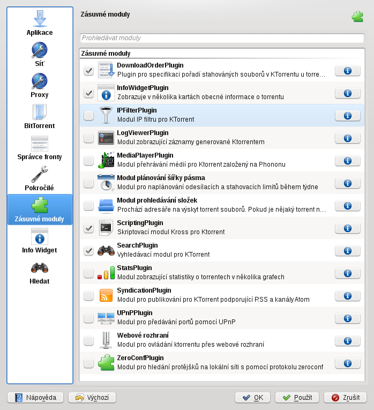Enable Modul prohledávání složek checkbox
374x410 pixels.
tap(88, 205)
